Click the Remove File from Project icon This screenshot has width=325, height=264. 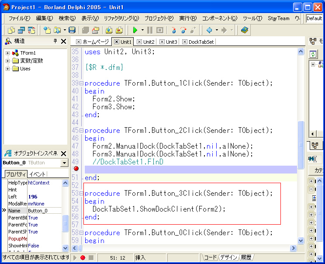click(x=119, y=30)
